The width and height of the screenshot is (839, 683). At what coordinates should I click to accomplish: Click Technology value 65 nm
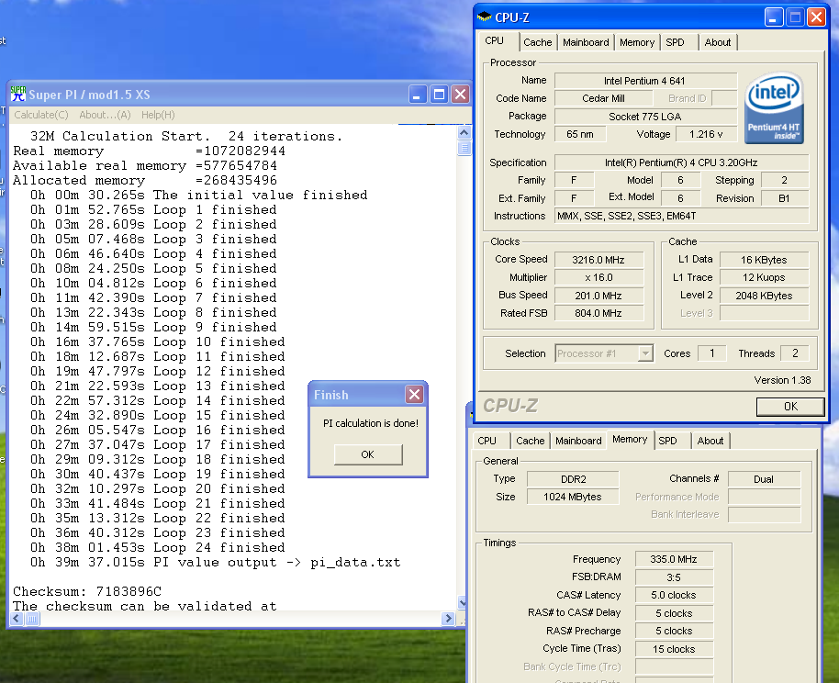click(580, 134)
